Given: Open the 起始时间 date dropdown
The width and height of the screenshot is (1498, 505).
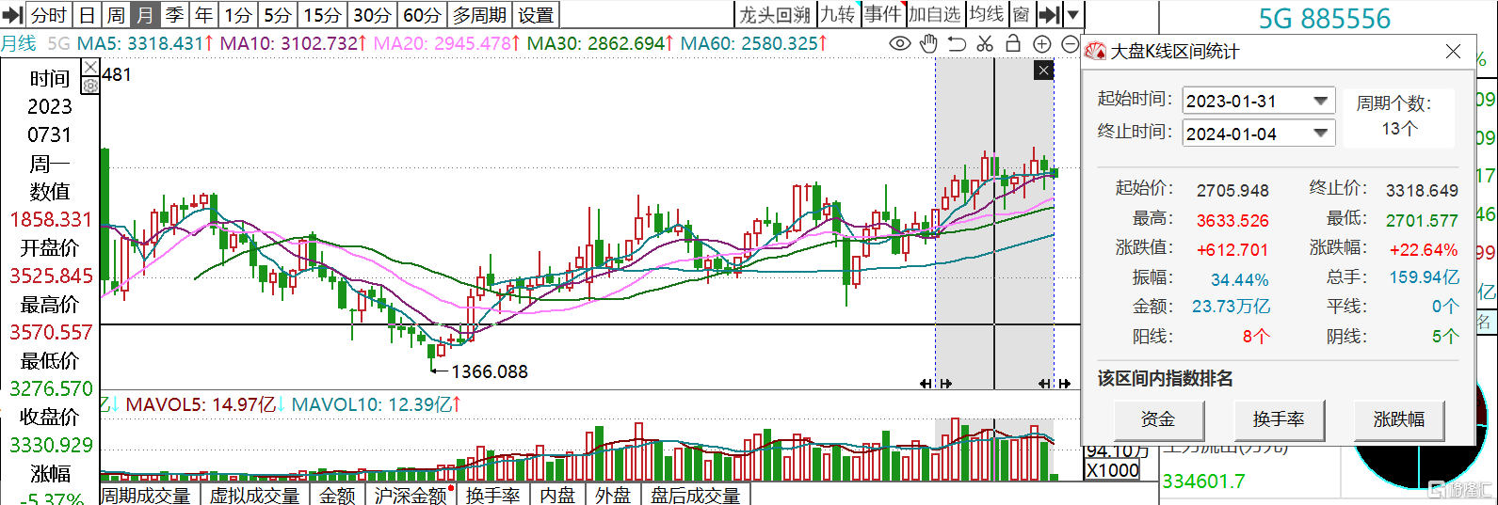Looking at the screenshot, I should [1322, 101].
